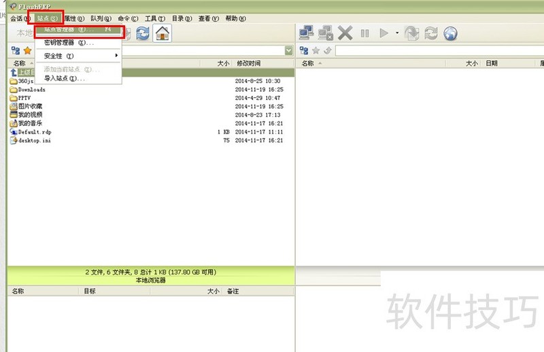544x352 pixels.
Task: Click the queue 目标 column header
Action: click(x=90, y=292)
